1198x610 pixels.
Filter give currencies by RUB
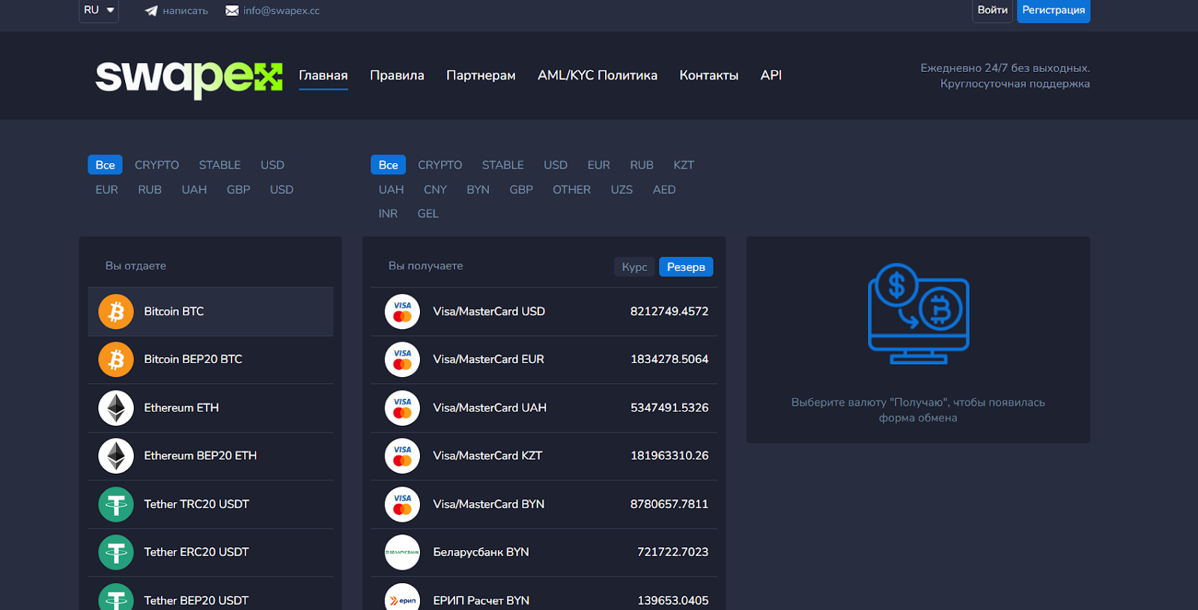pos(150,189)
